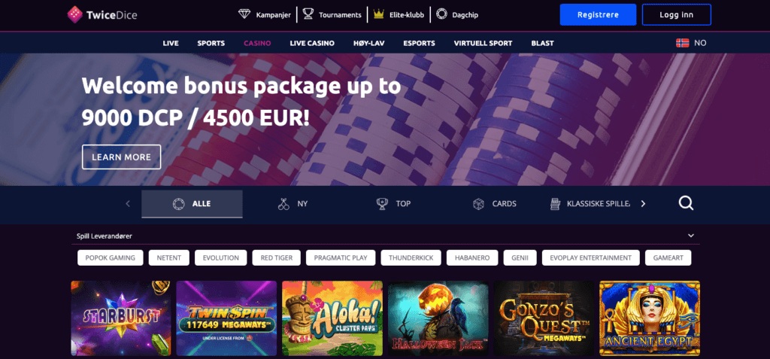Filter games by HABANERO provider

[x=472, y=257]
